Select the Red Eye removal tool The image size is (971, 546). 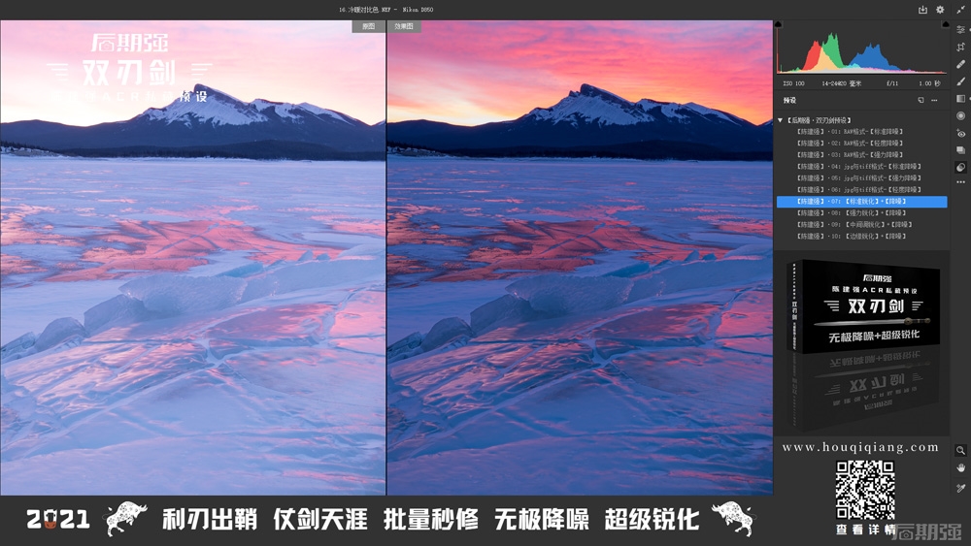(x=960, y=134)
